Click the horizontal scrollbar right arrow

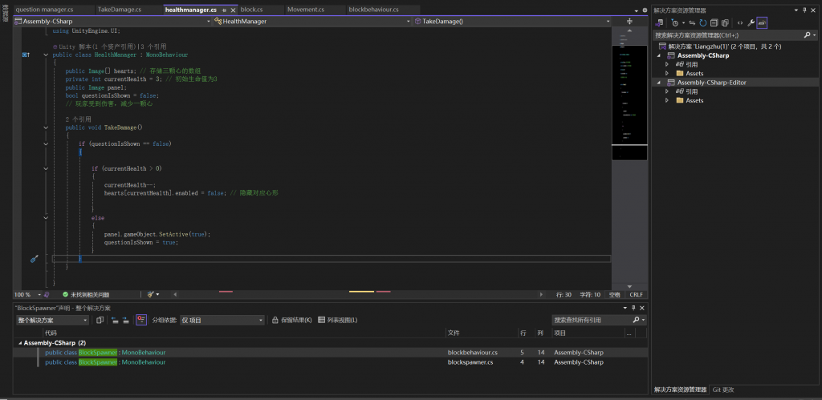pyautogui.click(x=542, y=295)
